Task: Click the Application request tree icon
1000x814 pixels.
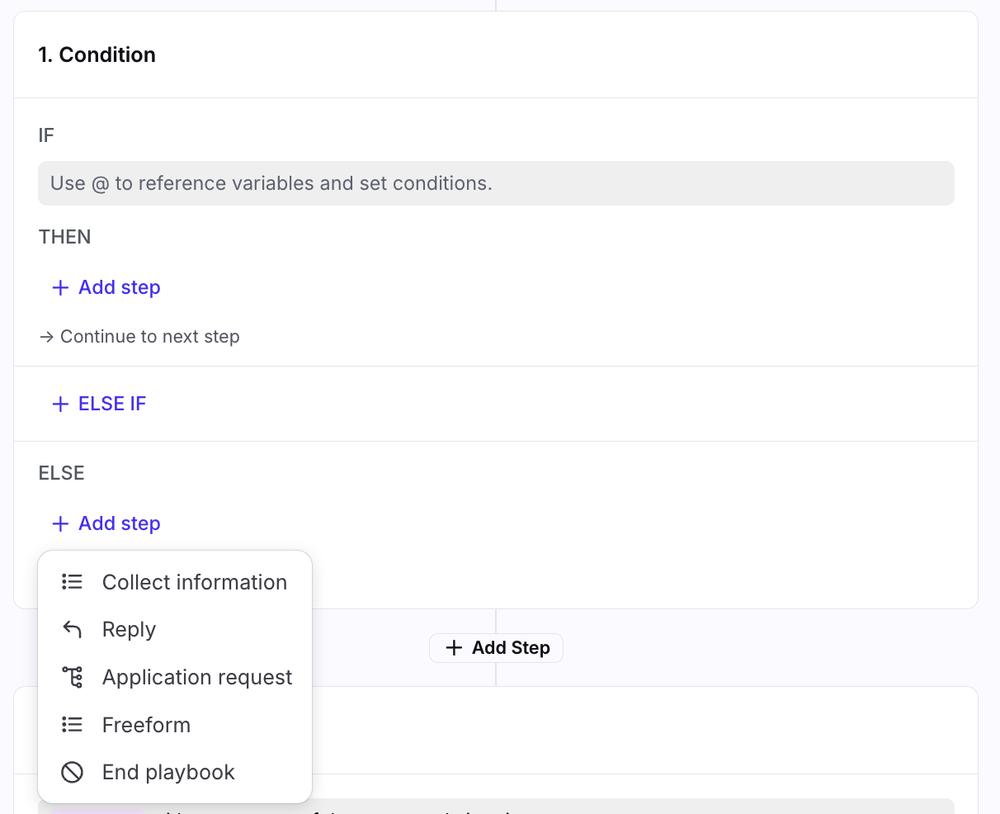Action: point(72,677)
